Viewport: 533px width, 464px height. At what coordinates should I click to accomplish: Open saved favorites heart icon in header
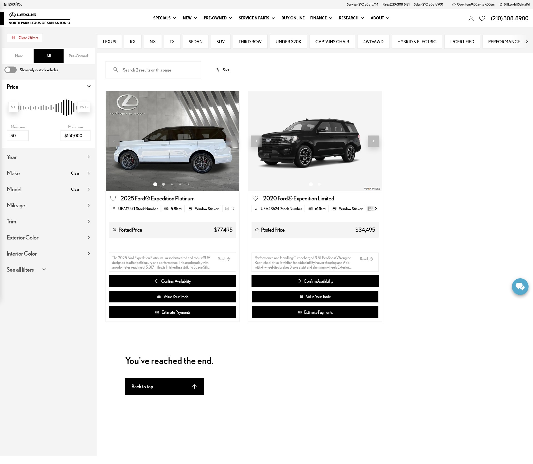coord(482,18)
